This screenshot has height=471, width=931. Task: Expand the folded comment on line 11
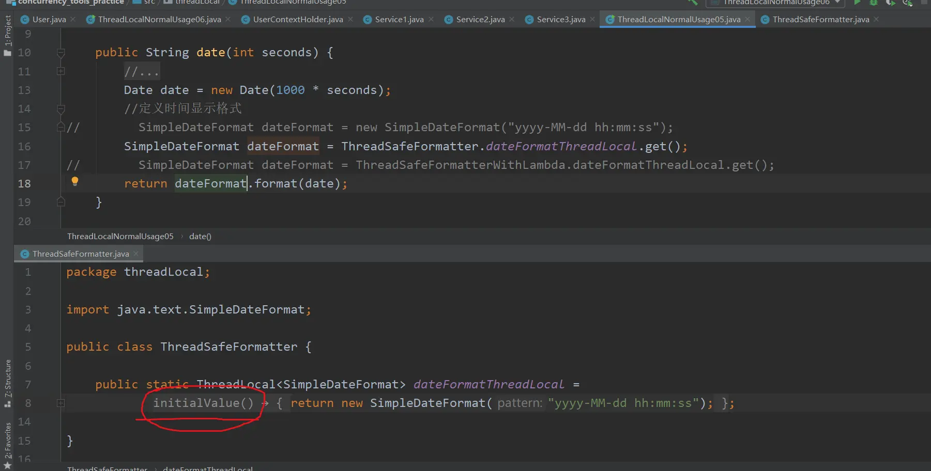(x=60, y=71)
